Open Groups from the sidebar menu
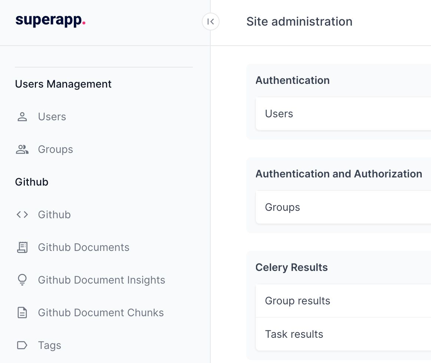Image resolution: width=431 pixels, height=363 pixels. coord(55,149)
